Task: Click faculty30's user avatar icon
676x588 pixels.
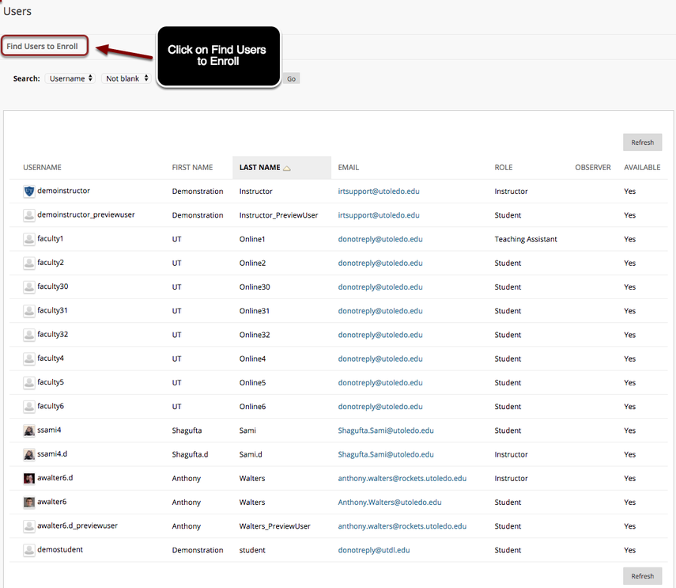Action: pos(29,286)
